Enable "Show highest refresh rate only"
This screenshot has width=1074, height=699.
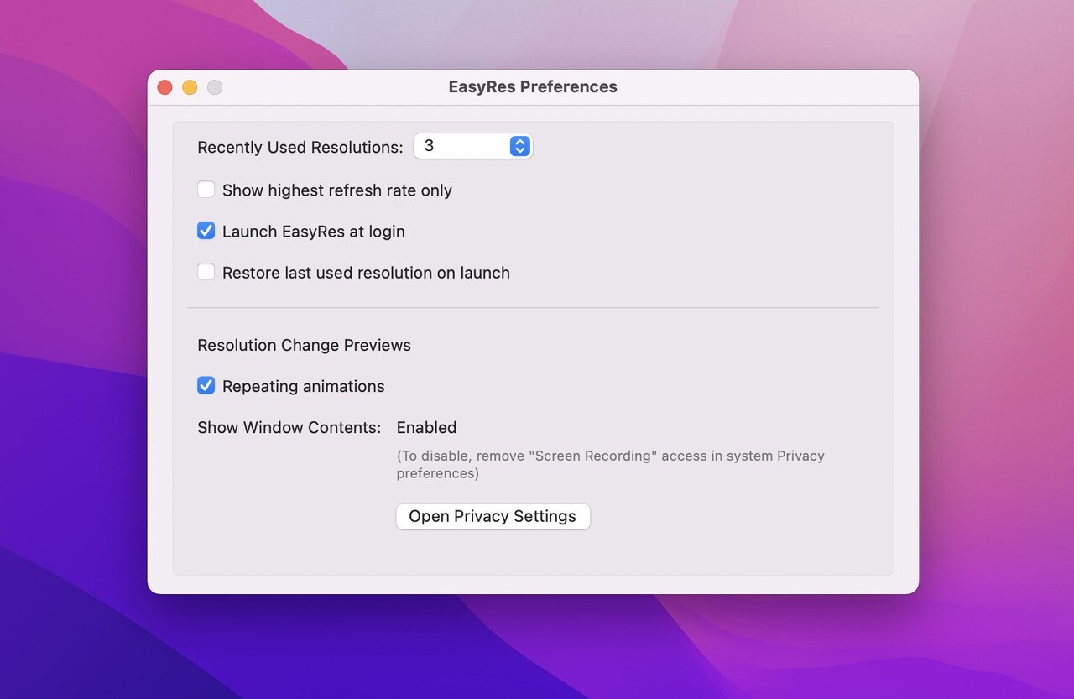(x=206, y=189)
